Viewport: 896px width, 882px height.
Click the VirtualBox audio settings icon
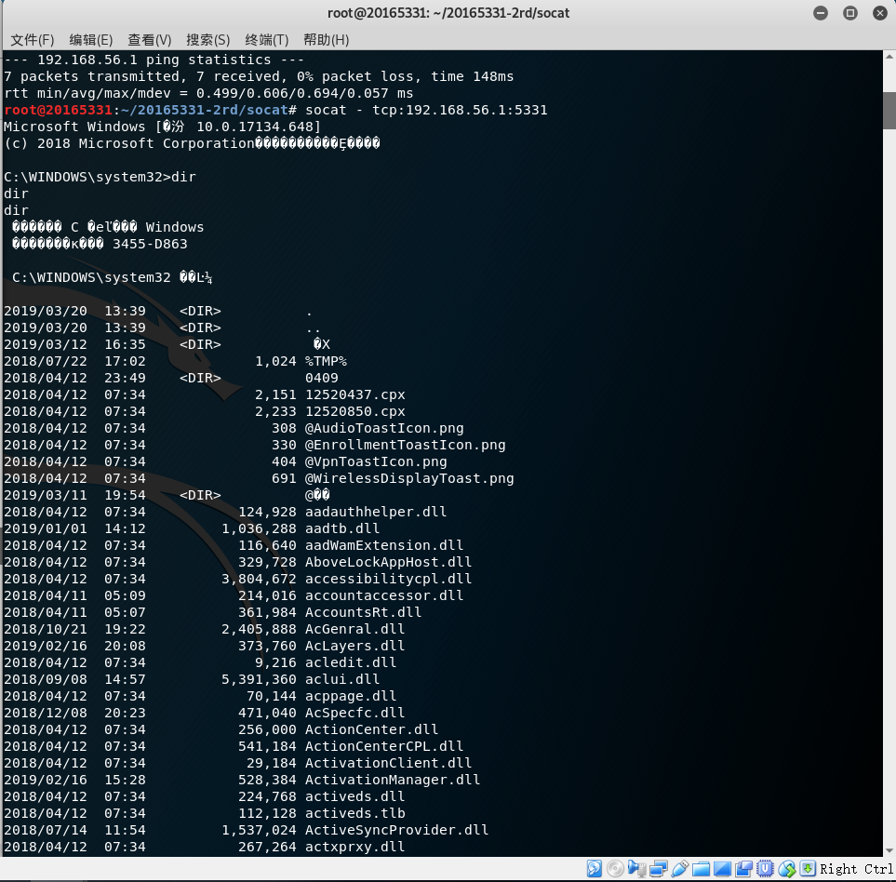[636, 869]
